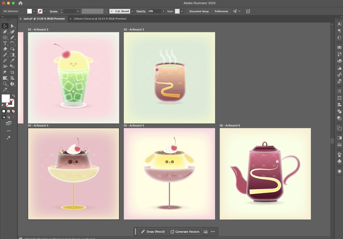Click the Draw (Pencil) button

(x=153, y=232)
